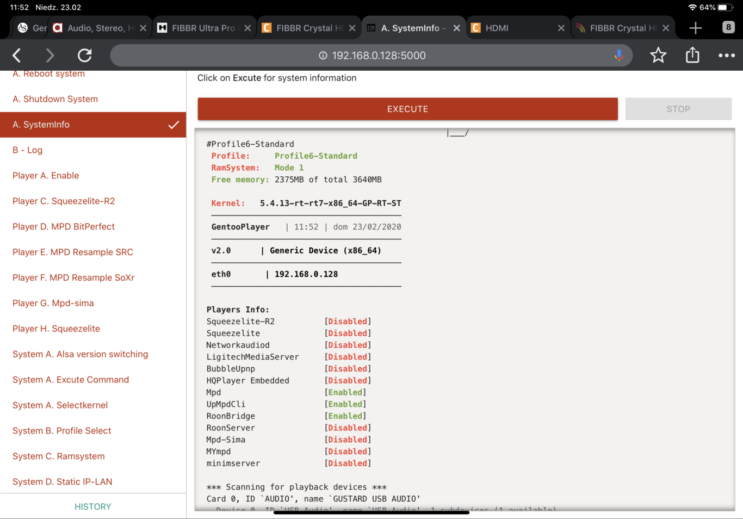Open 'System A. Alsa version switching'
Image resolution: width=743 pixels, height=519 pixels.
click(93, 355)
